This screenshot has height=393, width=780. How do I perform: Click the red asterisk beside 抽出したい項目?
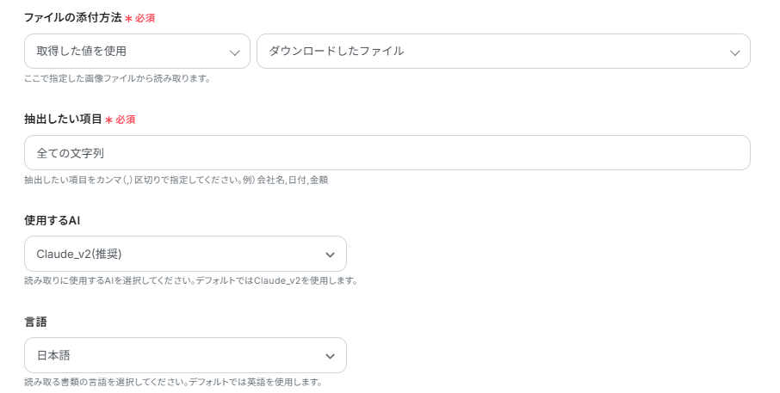click(109, 120)
